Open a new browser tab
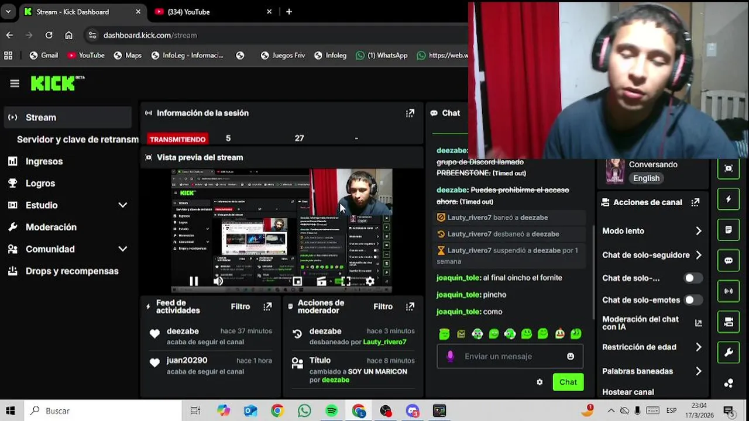This screenshot has width=749, height=421. pos(288,12)
